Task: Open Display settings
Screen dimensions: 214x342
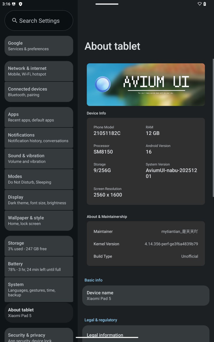Action: click(x=39, y=200)
